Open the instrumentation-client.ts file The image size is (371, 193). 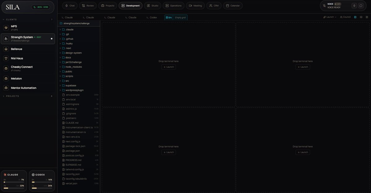(x=79, y=127)
